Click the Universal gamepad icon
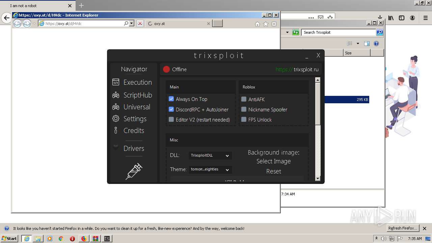The width and height of the screenshot is (432, 243). coord(116,107)
